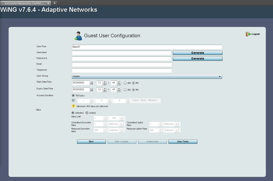Focus the User Pool input field
Image resolution: width=273 pixels, height=181 pixels.
pos(147,47)
